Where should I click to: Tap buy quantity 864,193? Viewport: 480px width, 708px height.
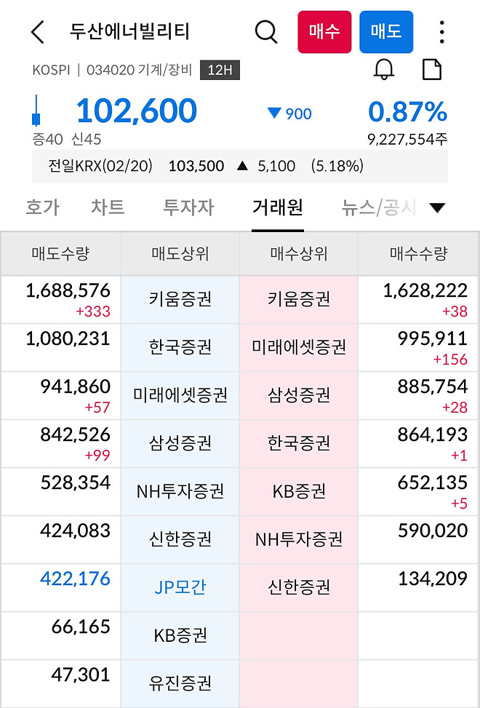click(432, 434)
